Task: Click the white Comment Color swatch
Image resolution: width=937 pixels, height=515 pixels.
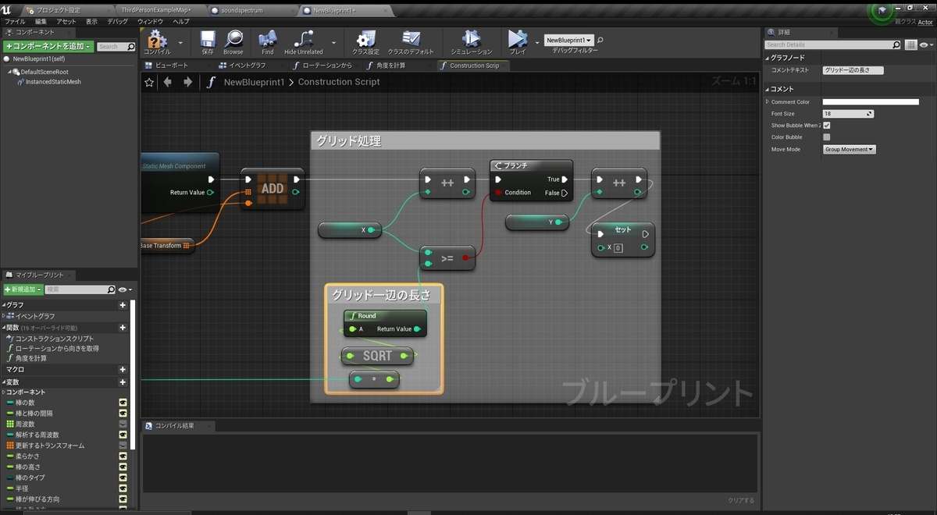Action: coord(871,102)
